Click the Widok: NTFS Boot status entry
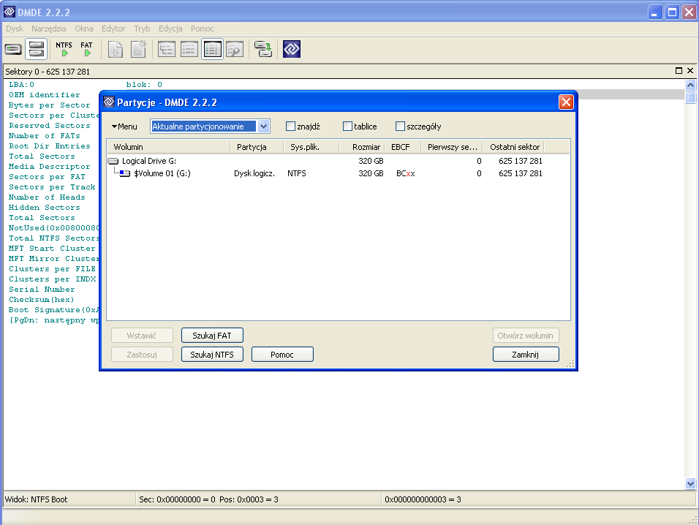 tap(36, 499)
